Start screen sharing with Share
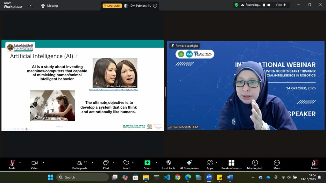 [147, 164]
